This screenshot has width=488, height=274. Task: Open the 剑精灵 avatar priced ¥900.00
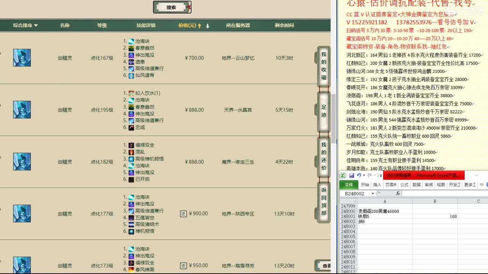click(x=22, y=213)
